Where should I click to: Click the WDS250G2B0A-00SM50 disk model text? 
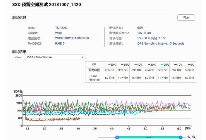pyautogui.click(x=72, y=38)
